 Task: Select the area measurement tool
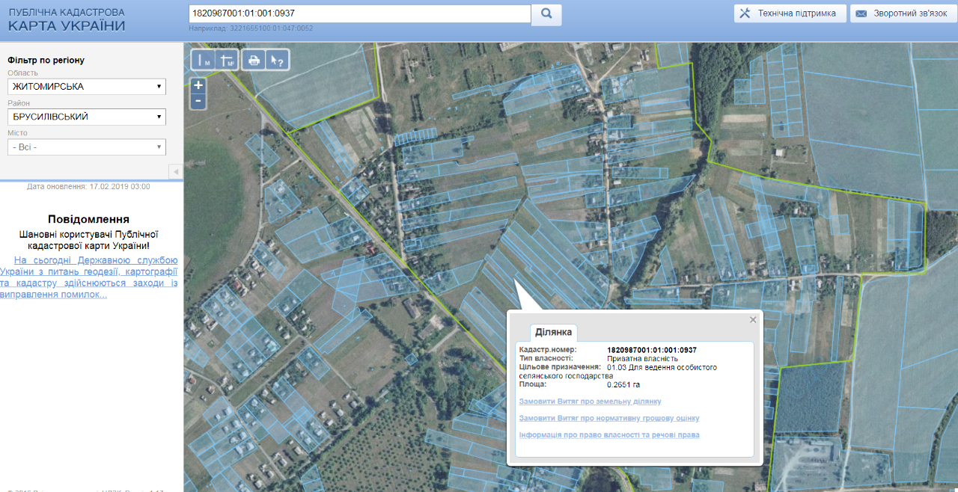227,61
